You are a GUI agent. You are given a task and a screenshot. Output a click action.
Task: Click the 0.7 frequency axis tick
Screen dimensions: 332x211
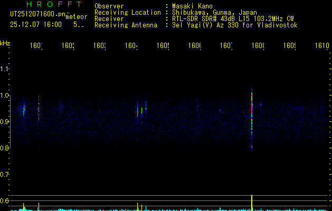pyautogui.click(x=5, y=175)
